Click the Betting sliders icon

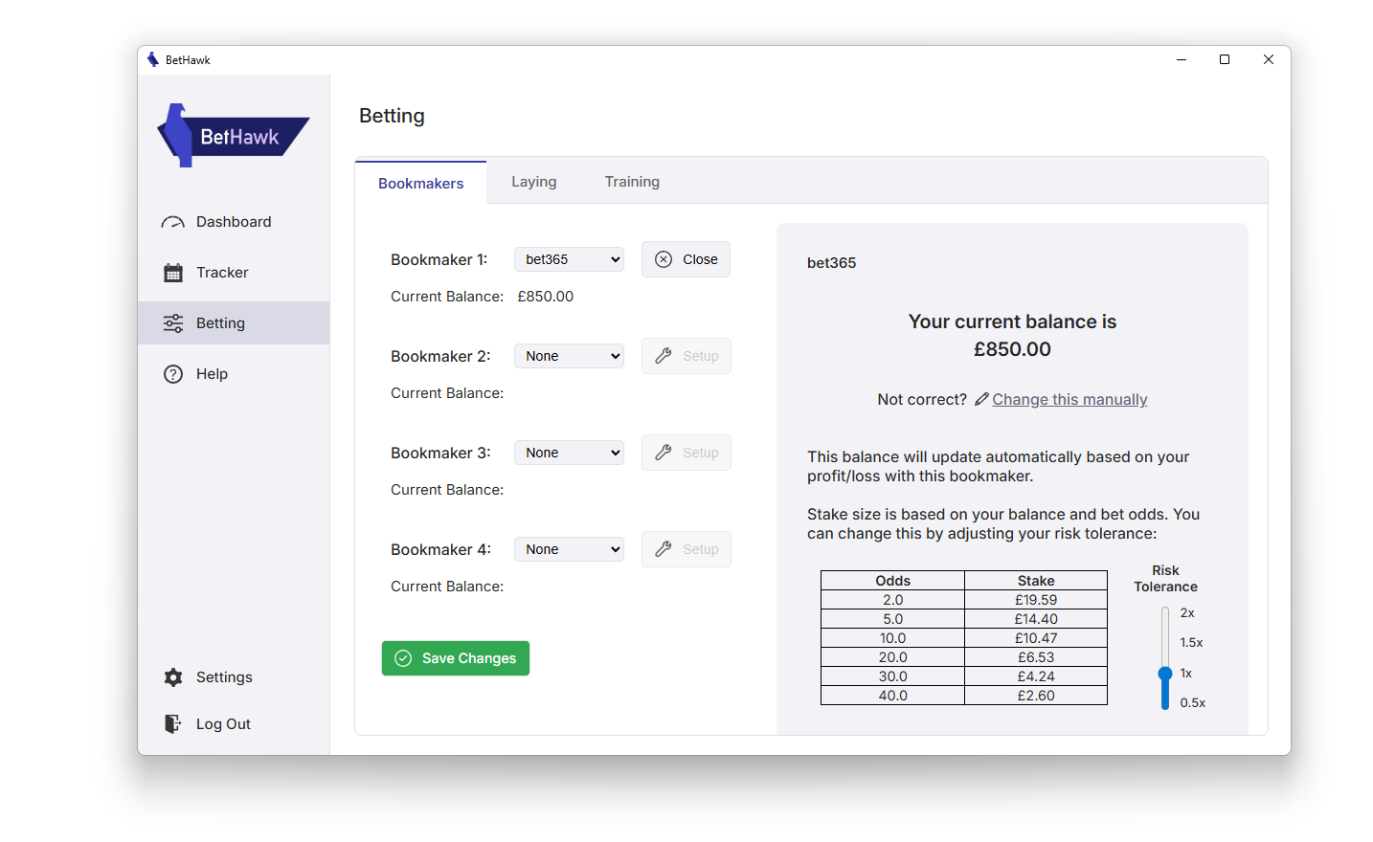pyautogui.click(x=172, y=323)
